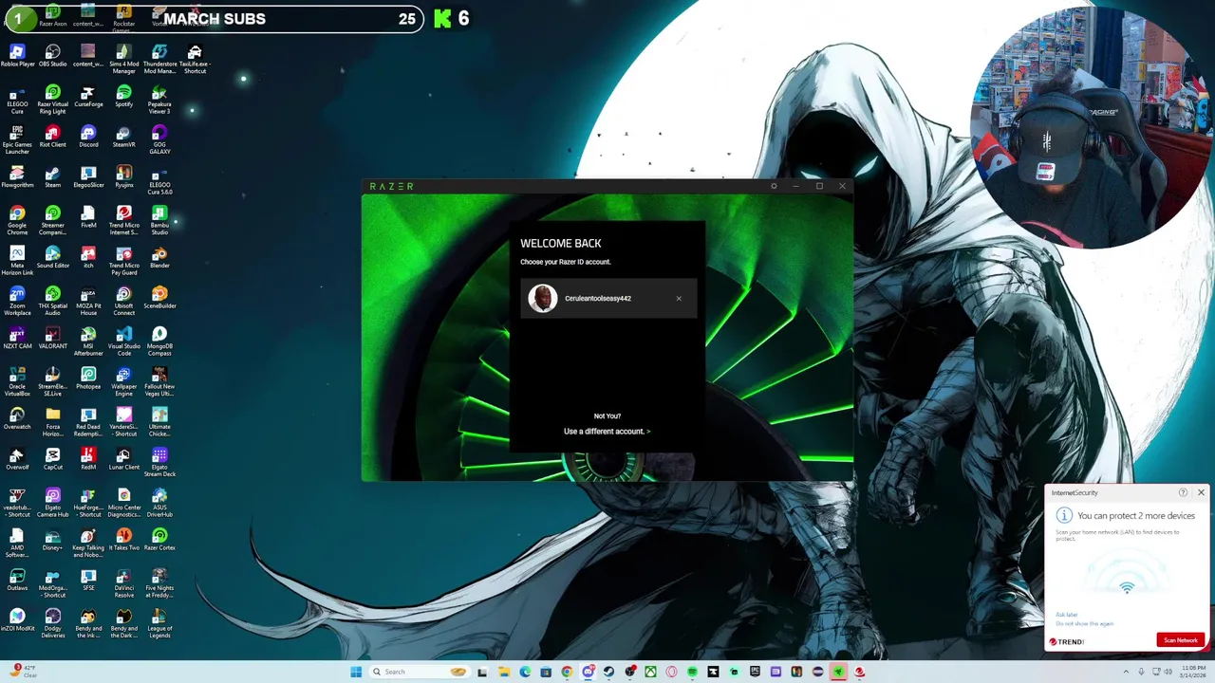1215x683 pixels.
Task: Click the 'Use a different account' link
Action: 607,432
